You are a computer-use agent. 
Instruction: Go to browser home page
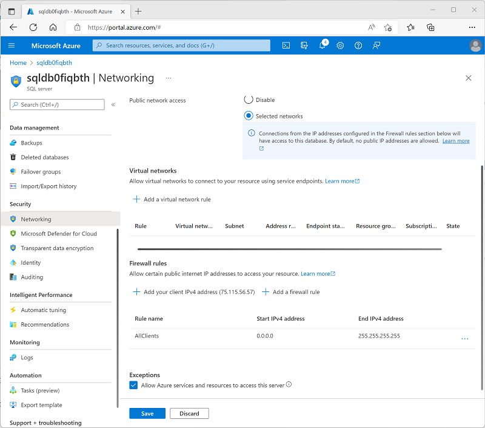53,27
